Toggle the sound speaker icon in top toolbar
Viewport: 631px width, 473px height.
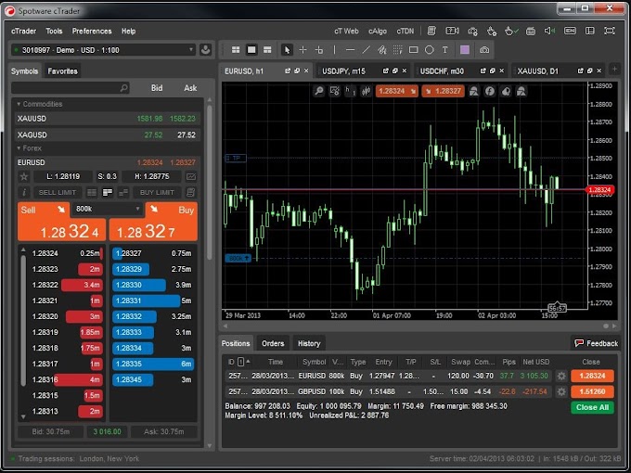click(549, 31)
